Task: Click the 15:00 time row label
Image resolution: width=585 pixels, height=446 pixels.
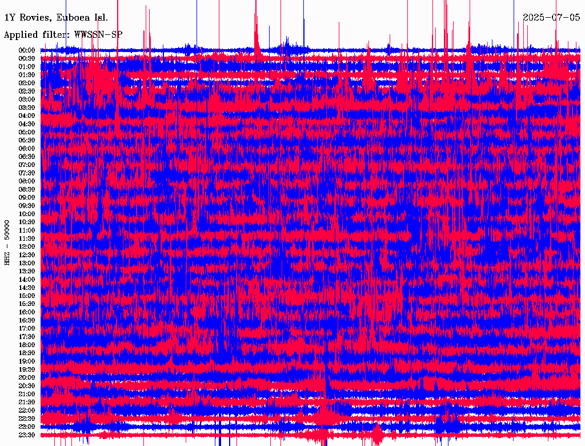Action: pos(27,296)
